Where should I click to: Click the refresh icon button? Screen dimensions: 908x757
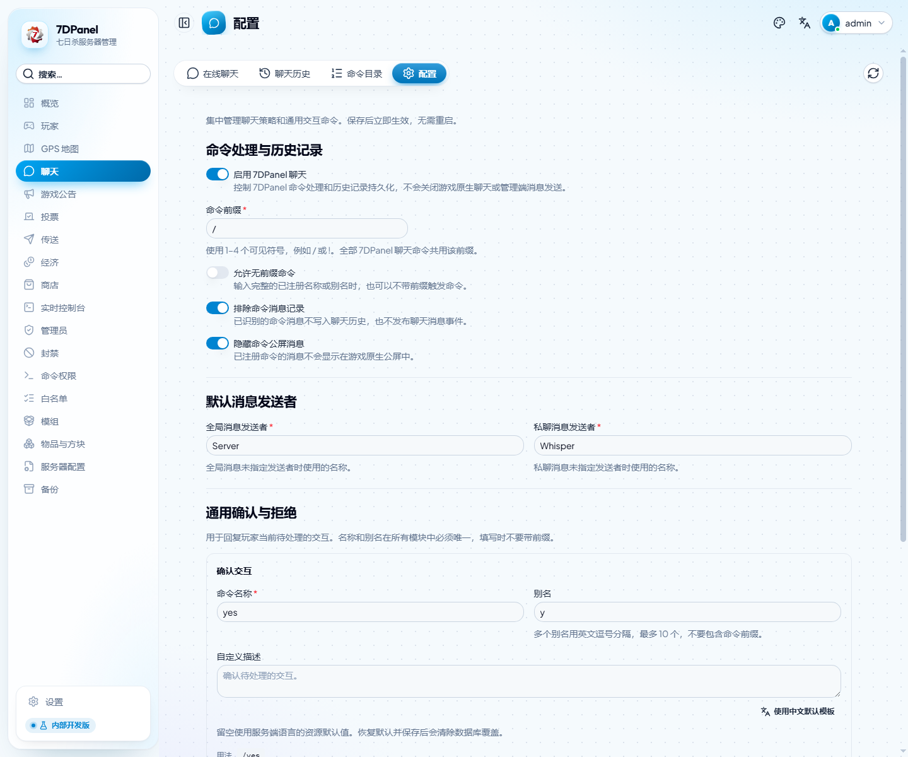point(873,74)
